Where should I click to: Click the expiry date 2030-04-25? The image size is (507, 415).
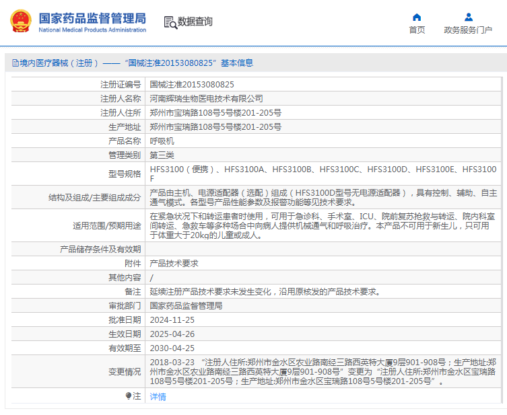(x=172, y=348)
